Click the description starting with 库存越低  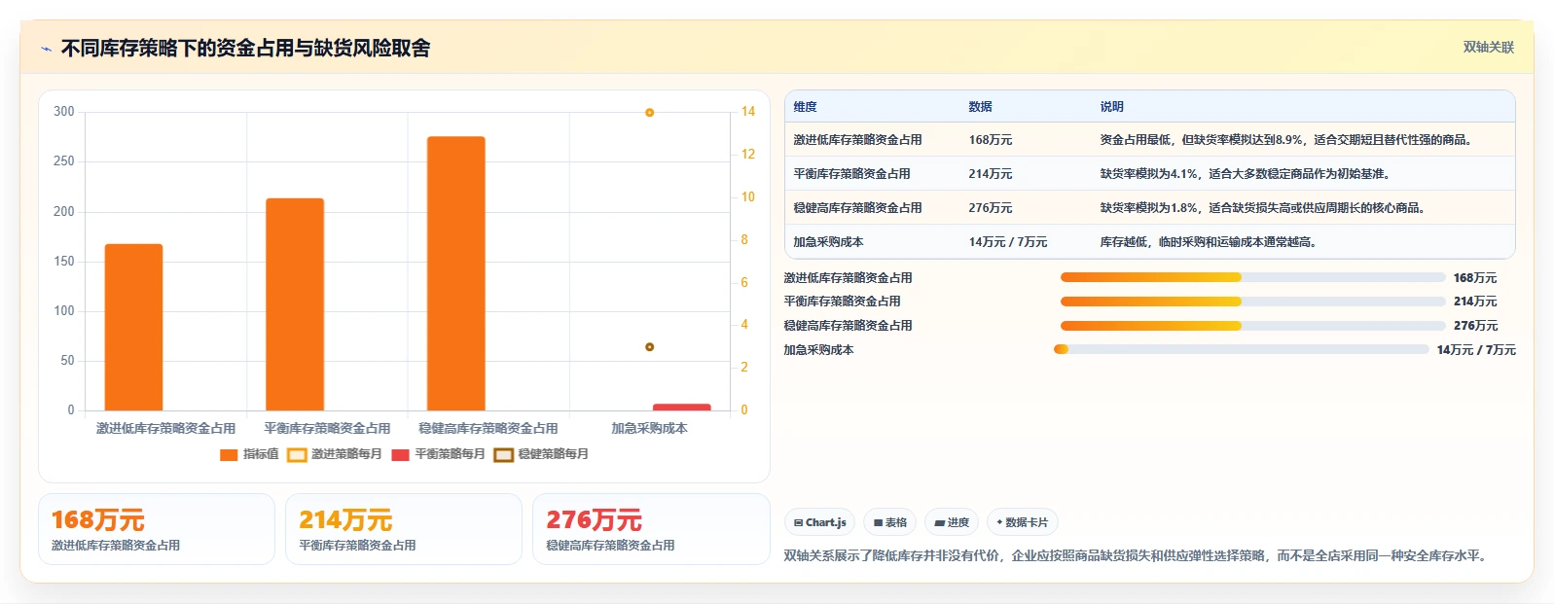[1211, 242]
